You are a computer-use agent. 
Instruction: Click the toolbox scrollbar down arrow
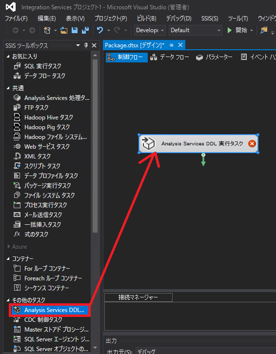pyautogui.click(x=95, y=348)
